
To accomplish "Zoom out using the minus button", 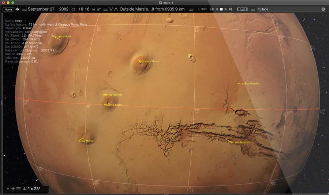I will [8, 189].
